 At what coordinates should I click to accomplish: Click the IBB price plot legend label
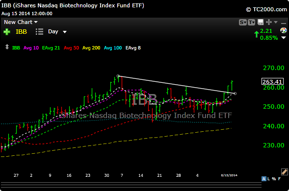click(x=16, y=48)
